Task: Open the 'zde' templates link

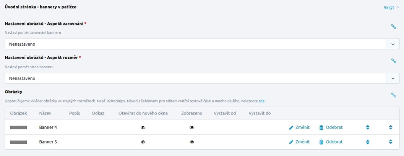Action: tap(262, 101)
